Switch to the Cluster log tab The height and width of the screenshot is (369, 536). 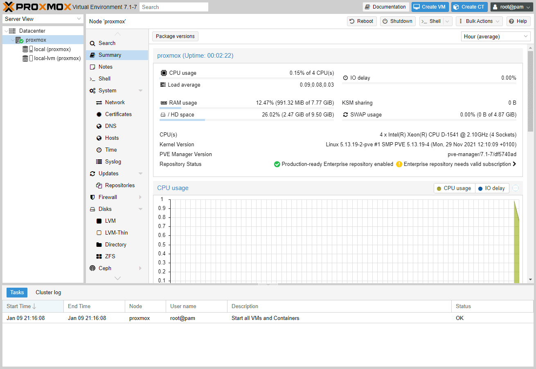(48, 293)
